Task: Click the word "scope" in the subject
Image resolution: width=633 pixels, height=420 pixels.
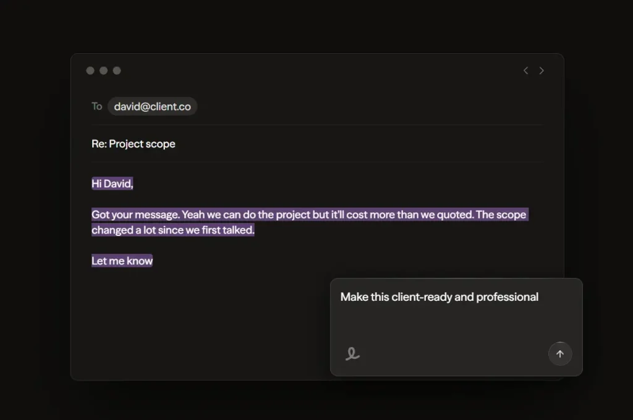Action: (160, 144)
